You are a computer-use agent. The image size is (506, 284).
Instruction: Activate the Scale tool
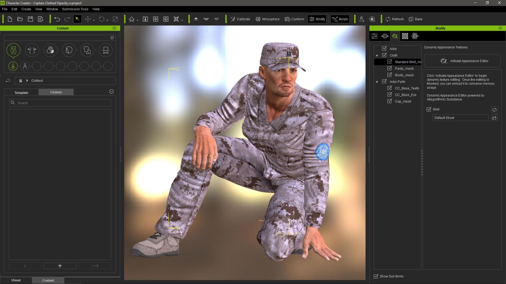(115, 19)
